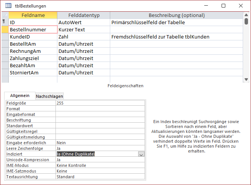Click the Standardwert property value field

coord(100,126)
